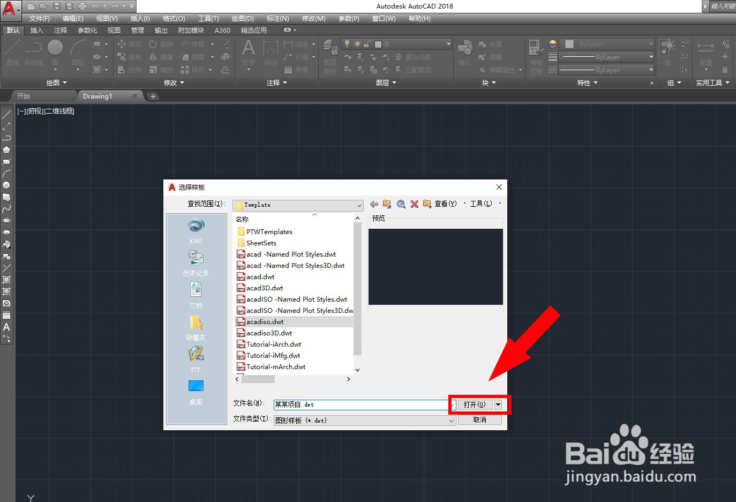Click the Open file icon in quick access toolbar
Screen dimensions: 736x502
pos(43,6)
